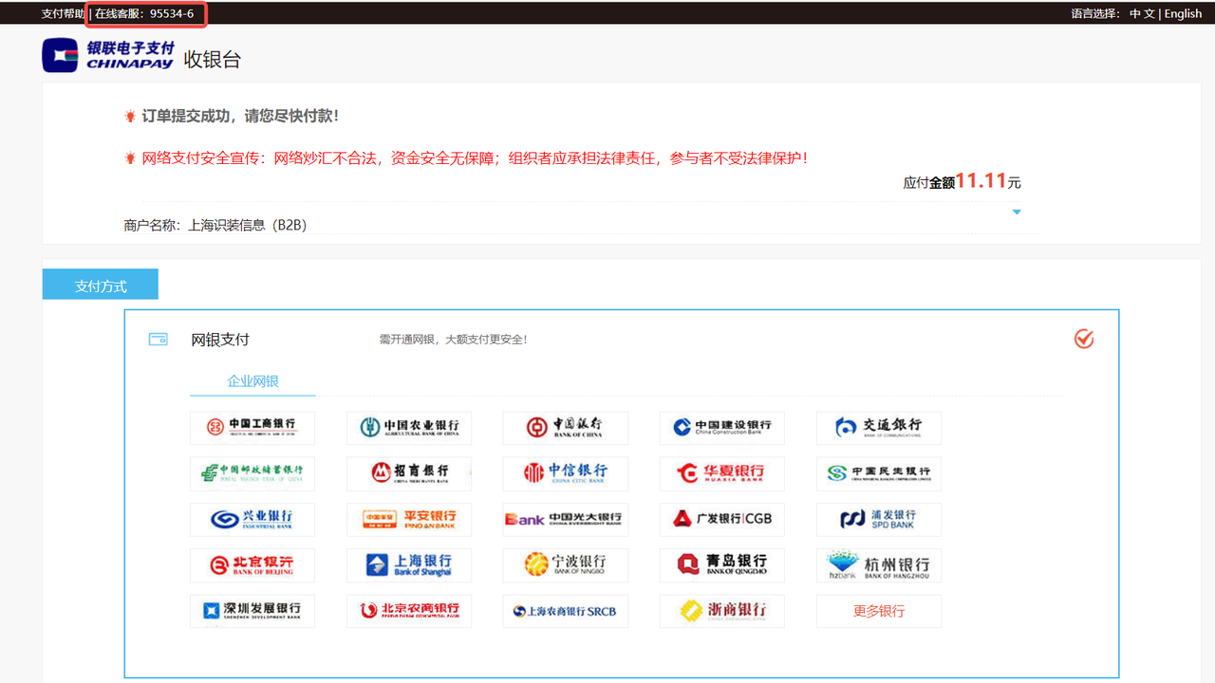
Task: Select Shenzhen Development Bank (深圳发展银行)
Action: click(x=252, y=611)
